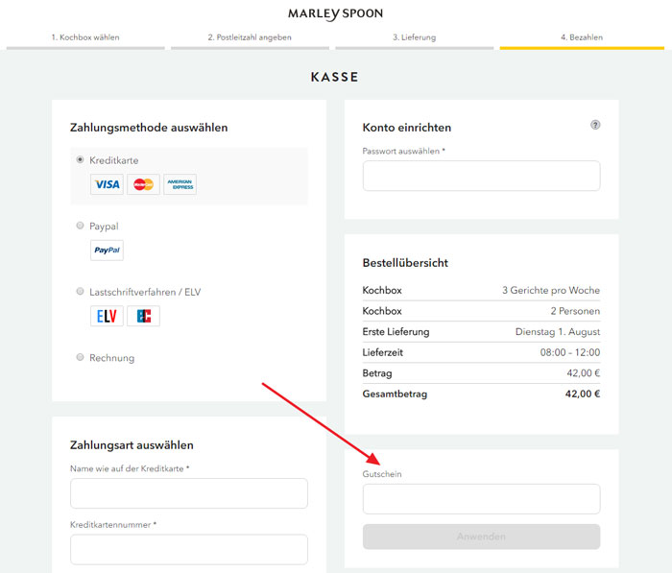
Task: Click the Lastschriftverfahren / ELV label
Action: (145, 292)
